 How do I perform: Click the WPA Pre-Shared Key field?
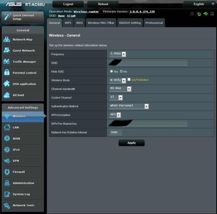[148, 124]
